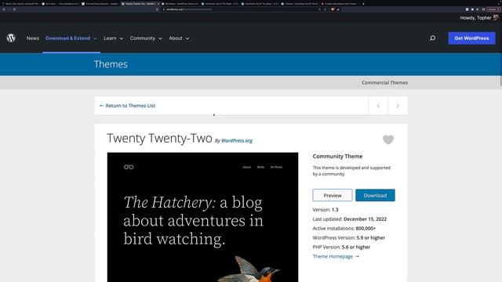
Task: Go to next theme with right arrow
Action: coord(398,106)
